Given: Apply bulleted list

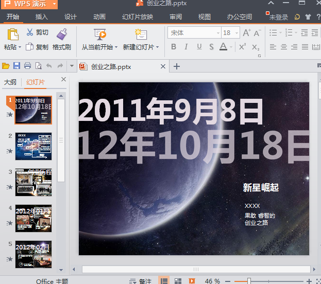Looking at the screenshot, I should pos(273,33).
